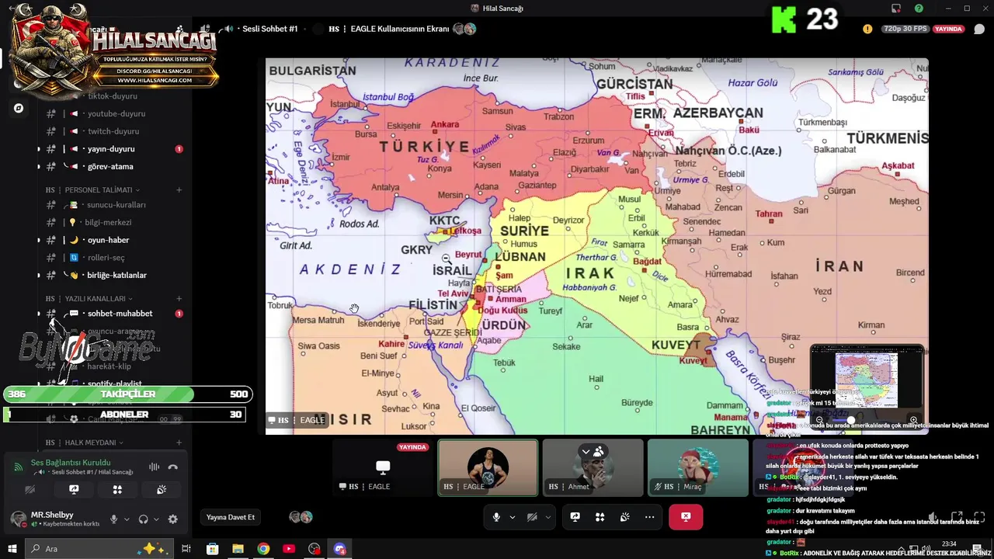Disconnect from voice using the hang-up icon
This screenshot has height=559, width=994.
tap(172, 467)
